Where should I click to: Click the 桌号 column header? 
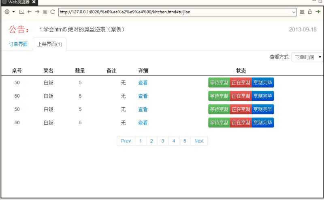click(17, 71)
